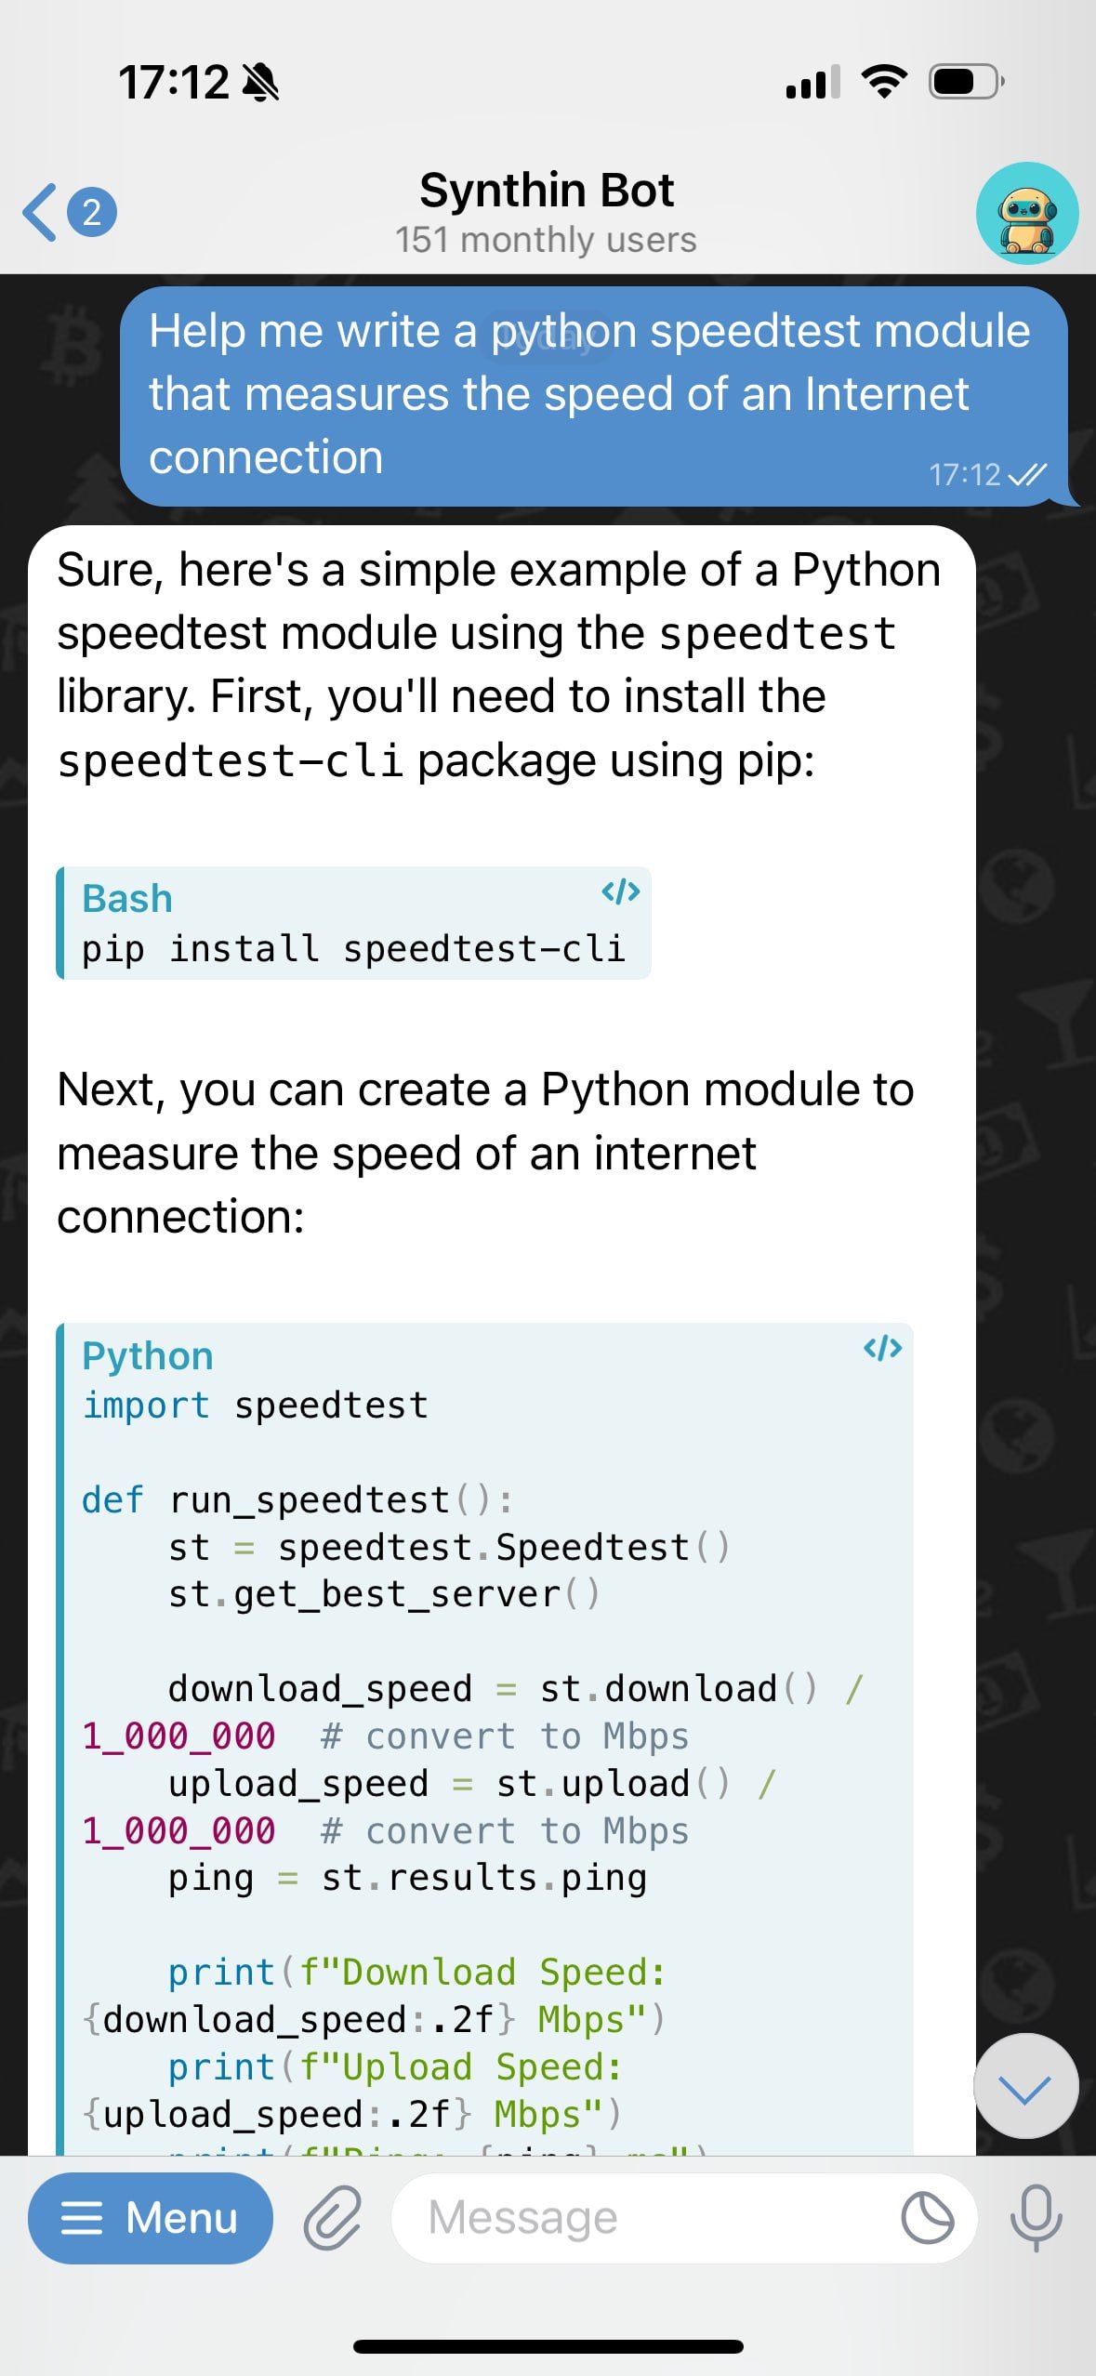
Task: Copy the Python code block via code icon
Action: coord(882,1348)
